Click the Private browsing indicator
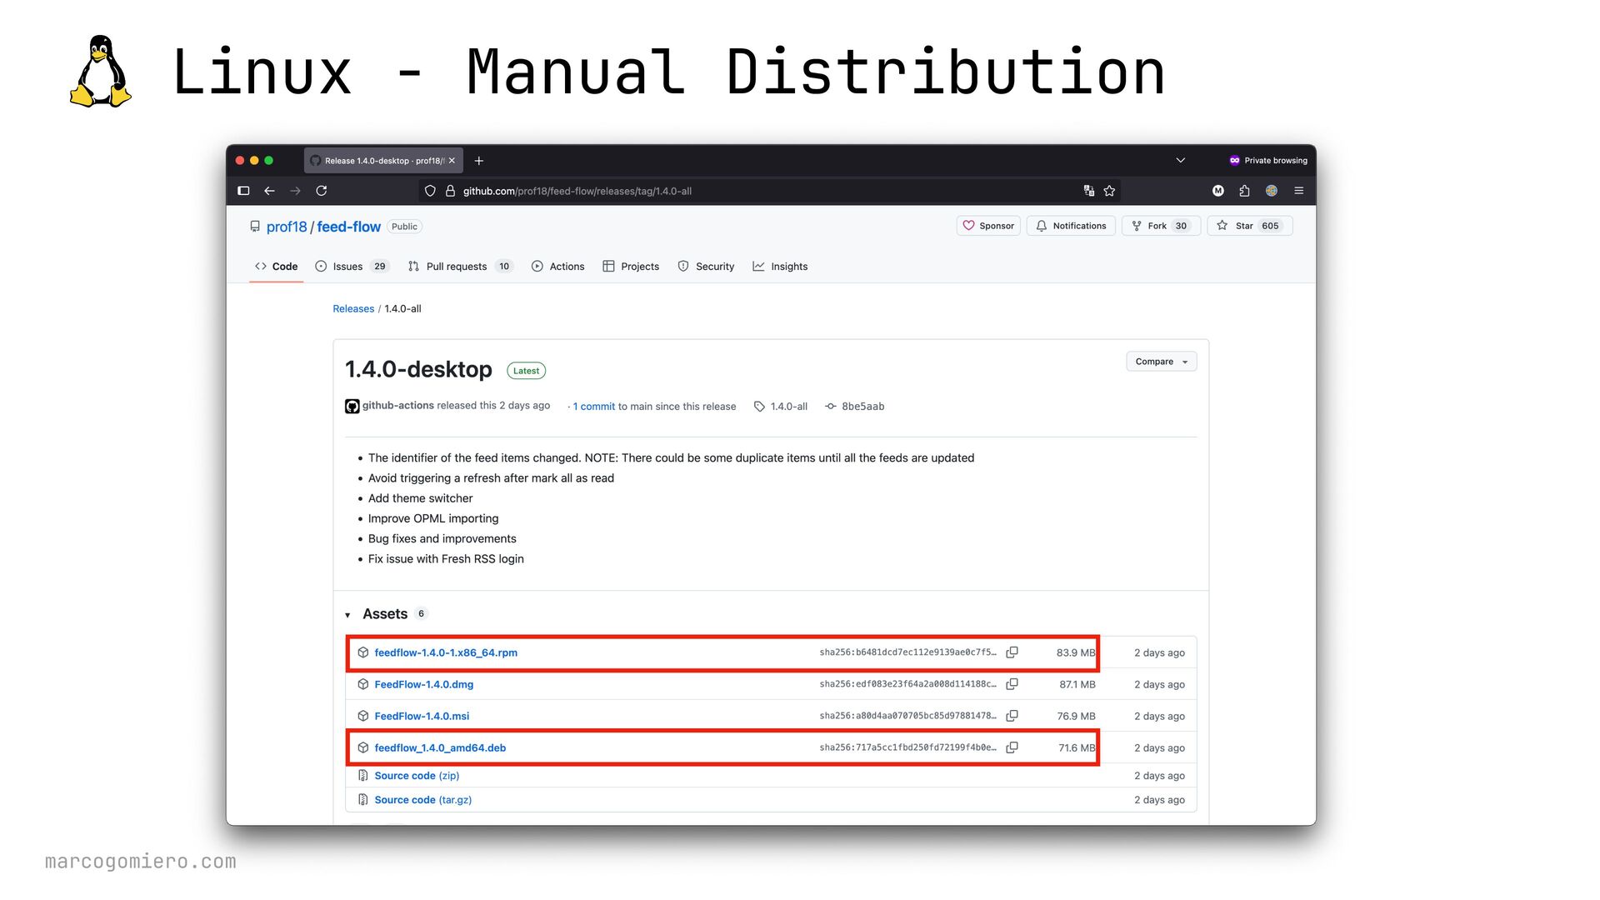Viewport: 1600px width, 900px height. [1267, 160]
